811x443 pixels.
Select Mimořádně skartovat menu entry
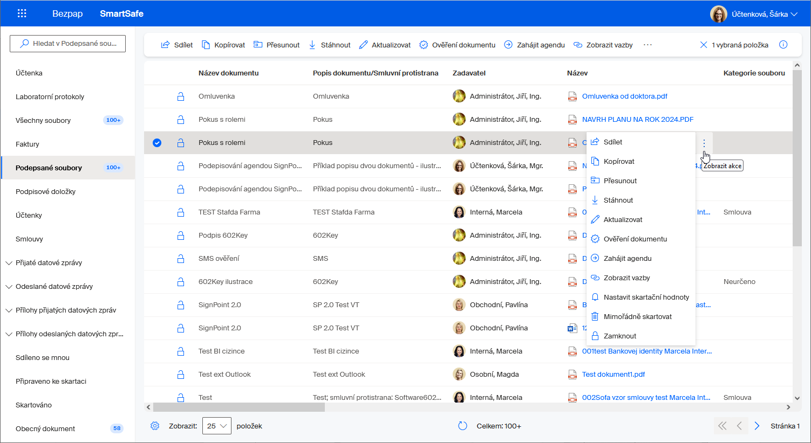(640, 317)
